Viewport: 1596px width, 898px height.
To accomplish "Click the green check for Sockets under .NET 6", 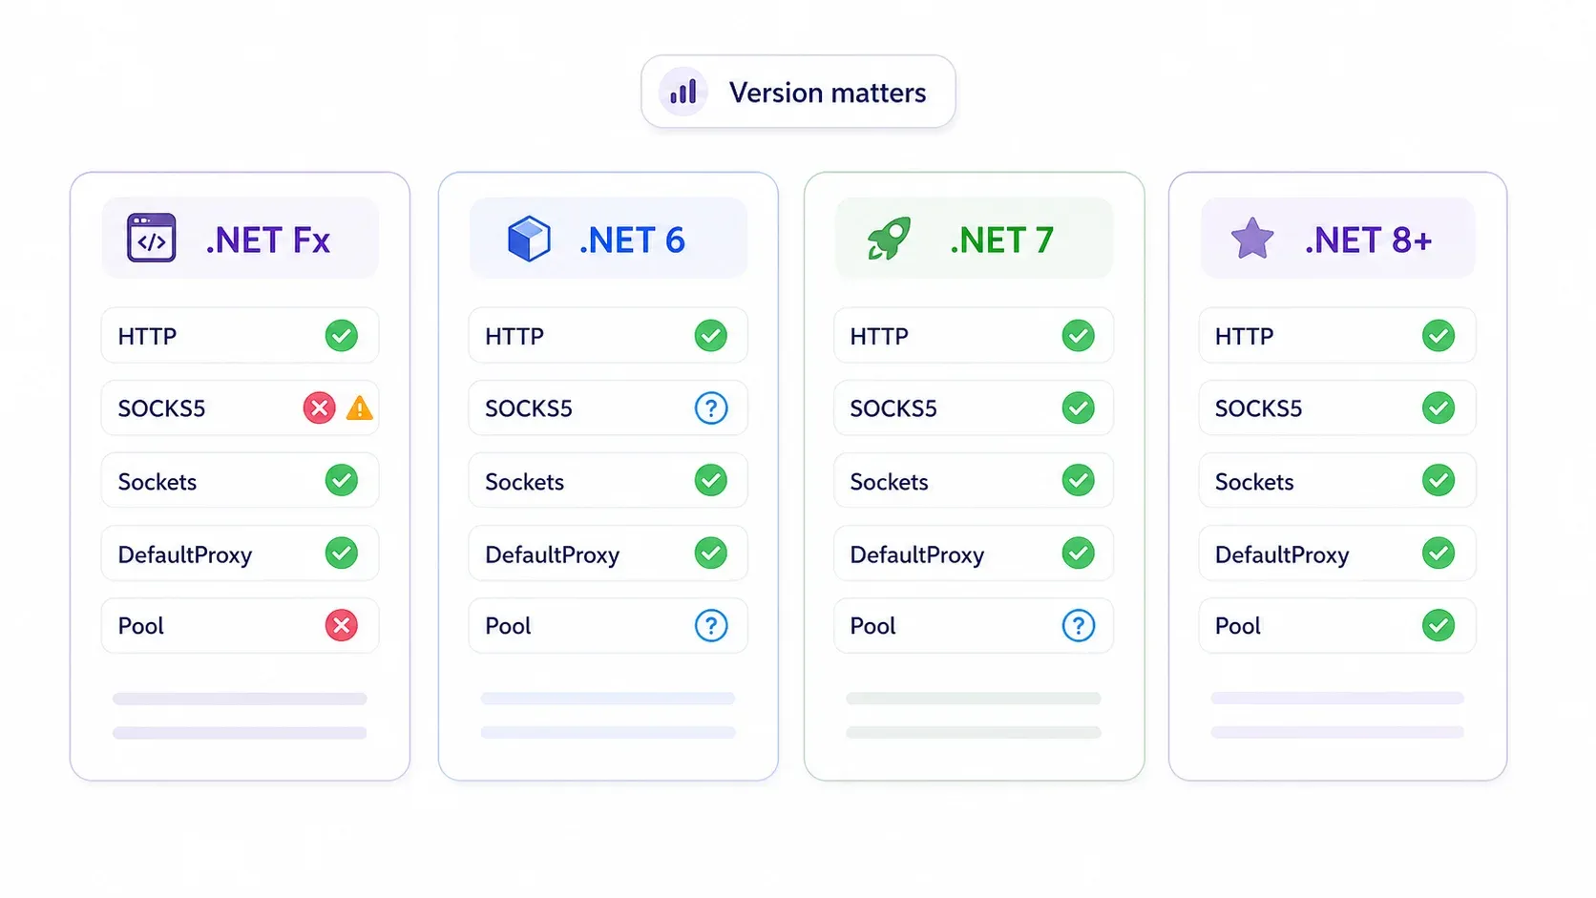I will [710, 480].
